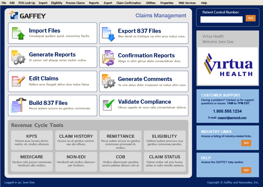Image resolution: width=263 pixels, height=187 pixels.
Task: Open the Help menu in menu bar
Action: click(204, 3)
